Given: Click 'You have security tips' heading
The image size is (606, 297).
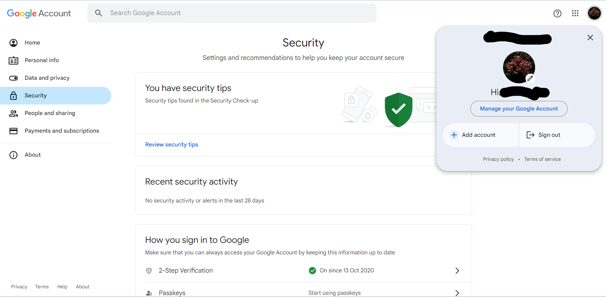Looking at the screenshot, I should [x=188, y=88].
